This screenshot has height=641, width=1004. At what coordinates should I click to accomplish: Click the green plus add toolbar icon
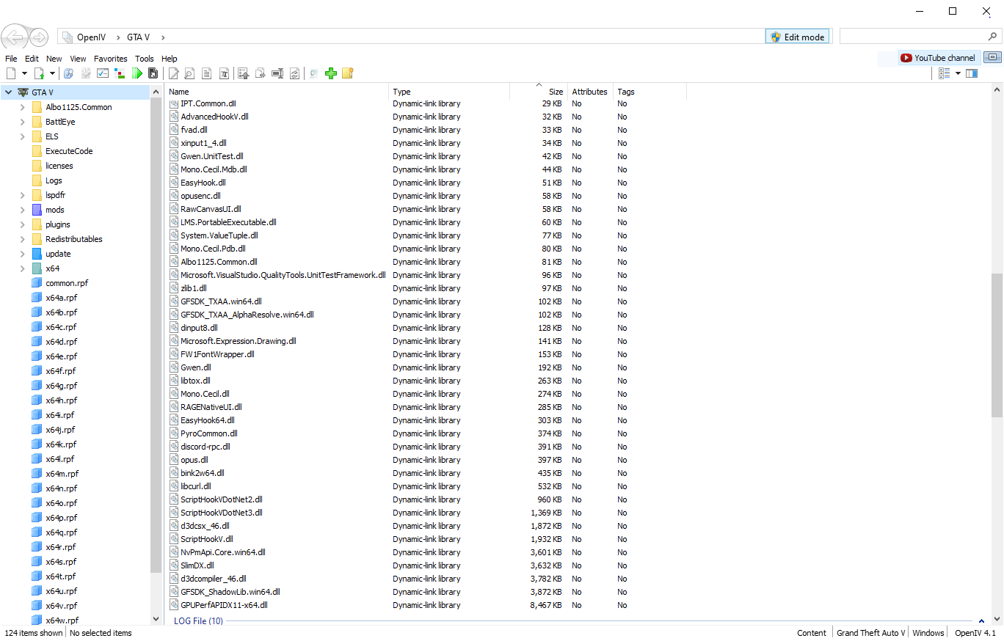pyautogui.click(x=331, y=73)
